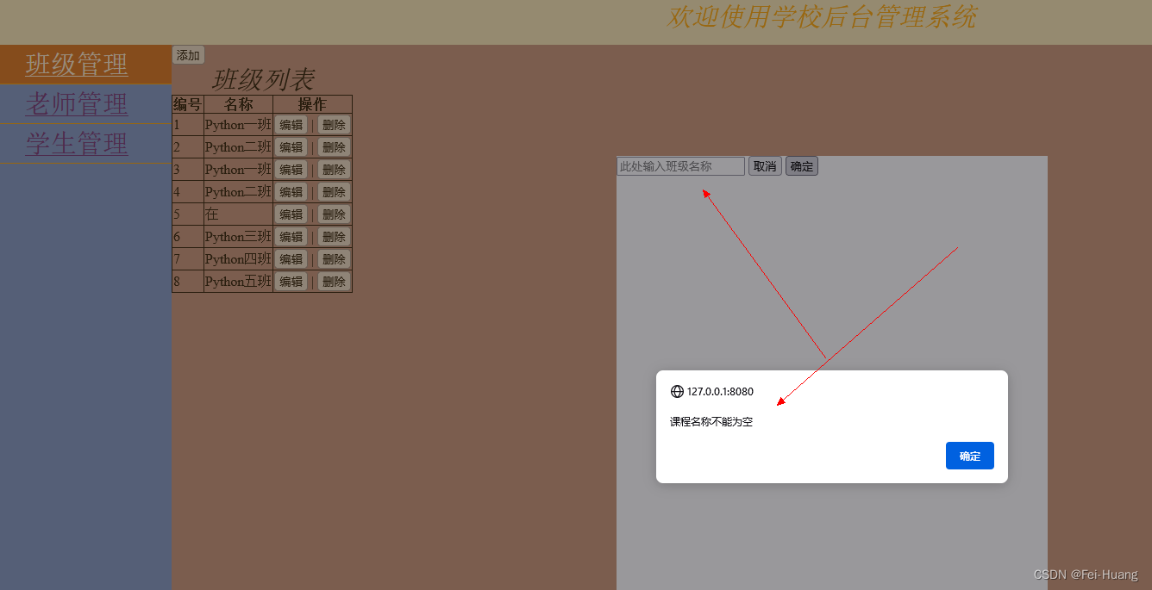Click the Python三班 name cell
Image resolution: width=1152 pixels, height=590 pixels.
click(239, 237)
